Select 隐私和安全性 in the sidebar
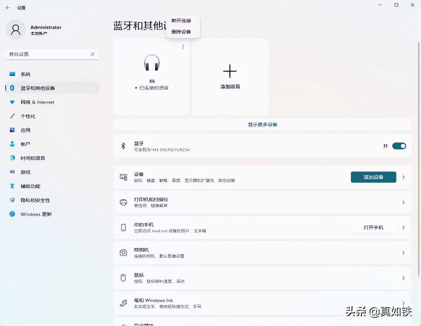The width and height of the screenshot is (421, 326). pyautogui.click(x=35, y=200)
